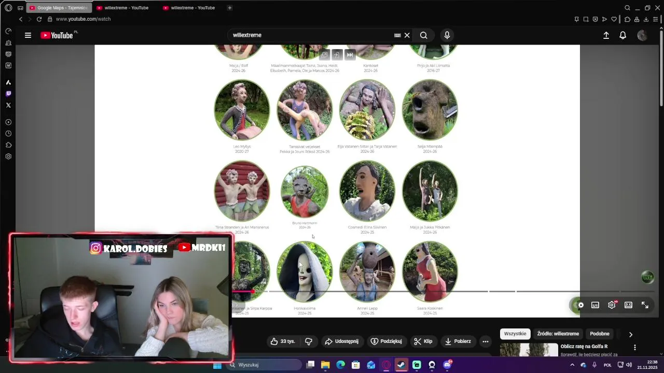Run search with the magnifier button
Viewport: 664px width, 373px height.
424,35
